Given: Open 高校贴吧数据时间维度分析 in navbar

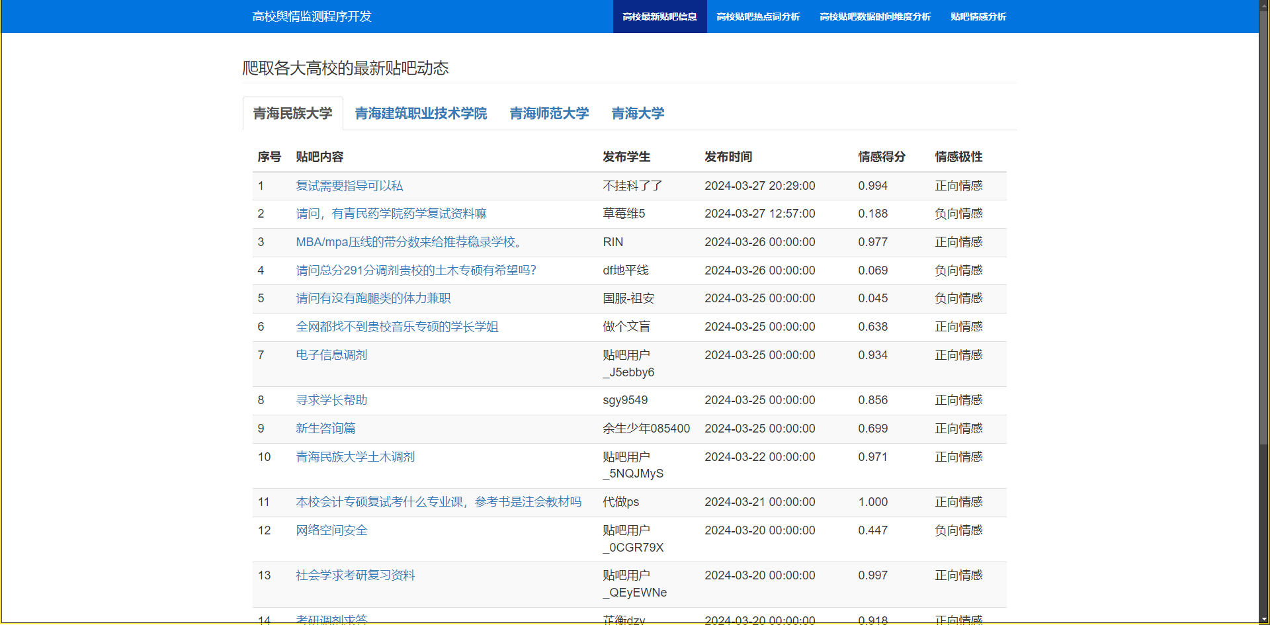Looking at the screenshot, I should point(875,17).
